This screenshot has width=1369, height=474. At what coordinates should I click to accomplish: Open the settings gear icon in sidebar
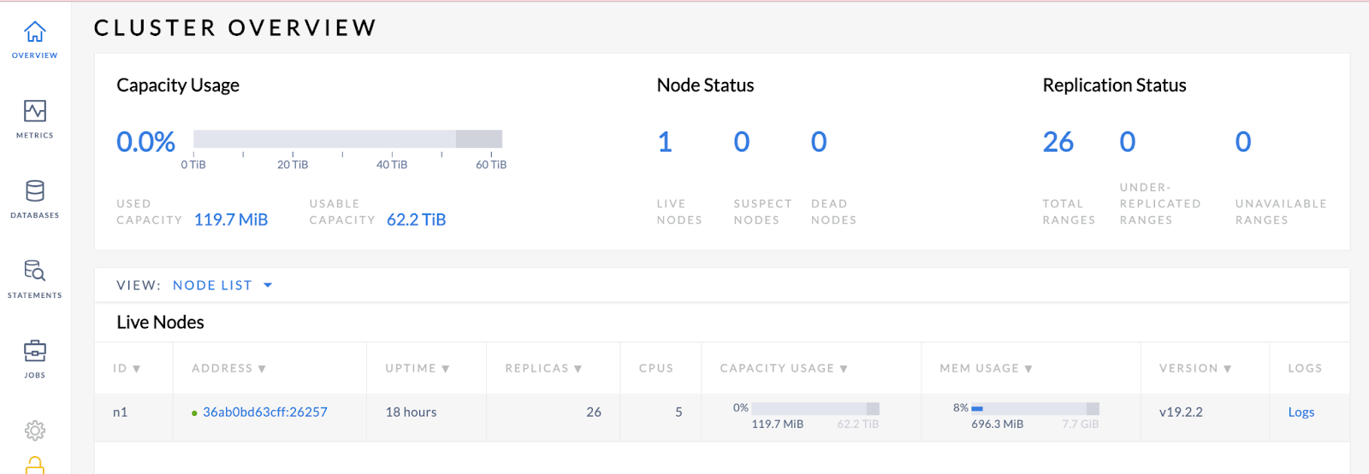(34, 430)
